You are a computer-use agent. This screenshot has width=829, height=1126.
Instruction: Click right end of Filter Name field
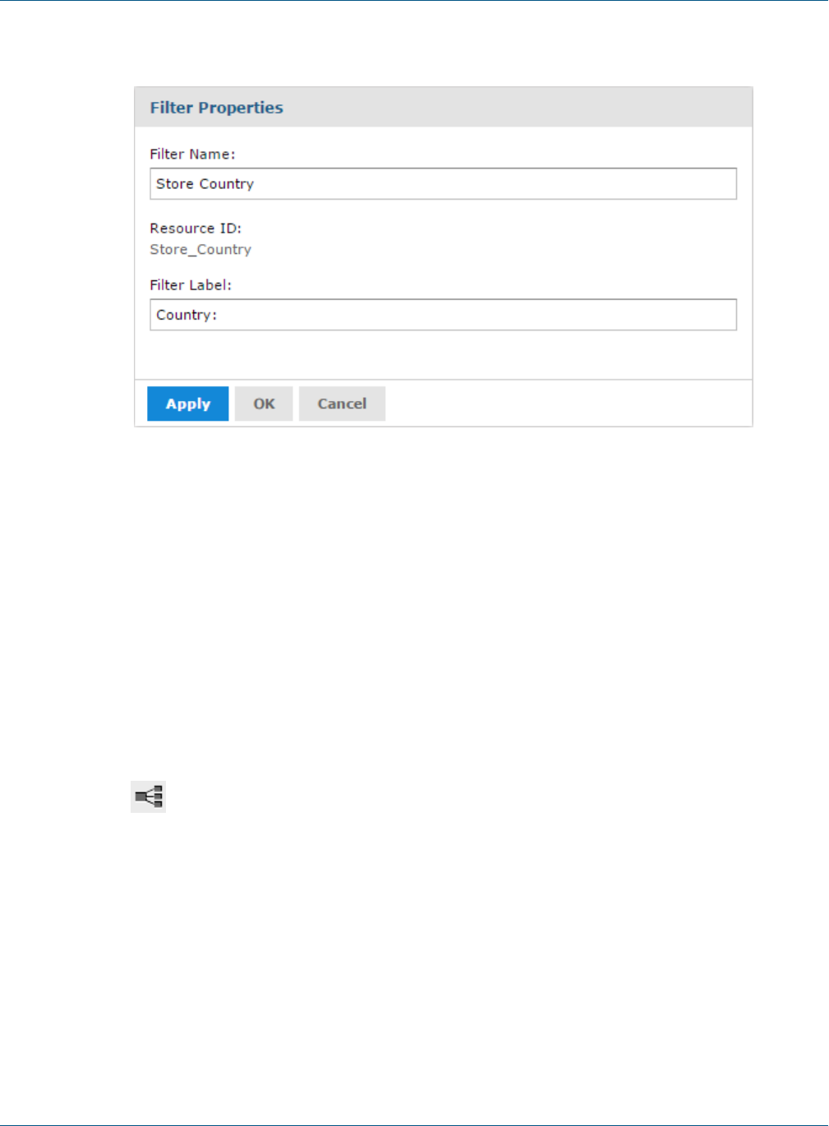tap(723, 184)
